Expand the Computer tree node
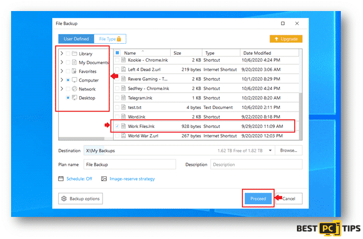The height and width of the screenshot is (239, 363). click(62, 80)
